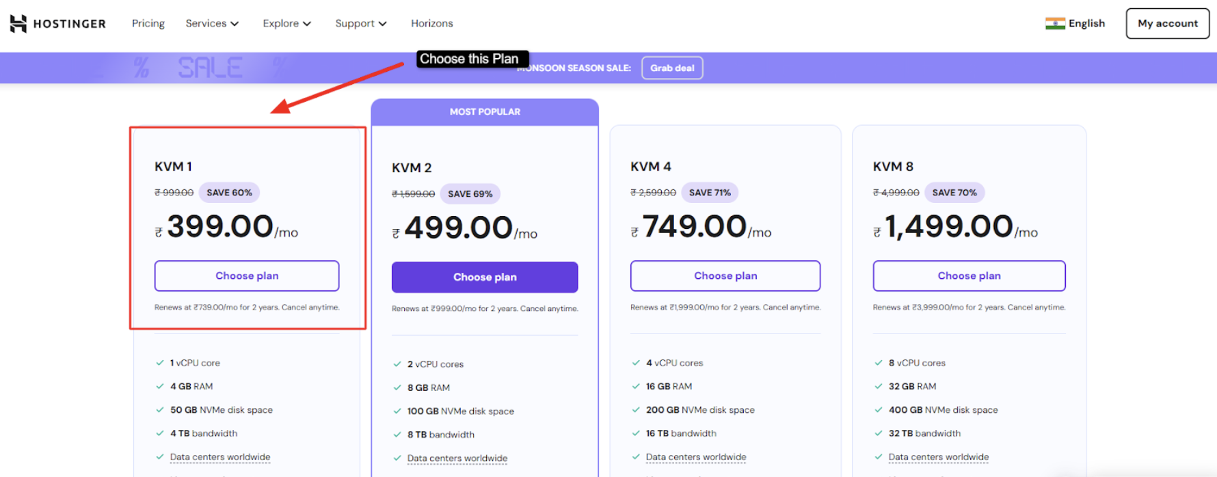Click the checkmark beside 1 vCPU core
Image resolution: width=1217 pixels, height=477 pixels.
pyautogui.click(x=159, y=363)
